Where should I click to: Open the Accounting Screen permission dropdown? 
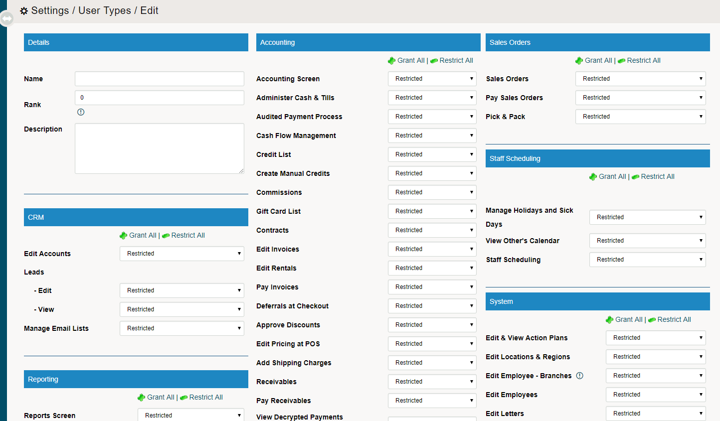(432, 79)
